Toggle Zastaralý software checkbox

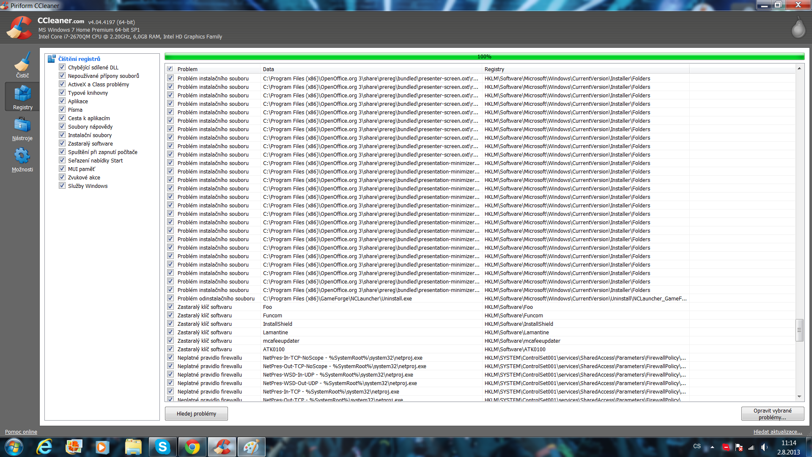(x=62, y=143)
